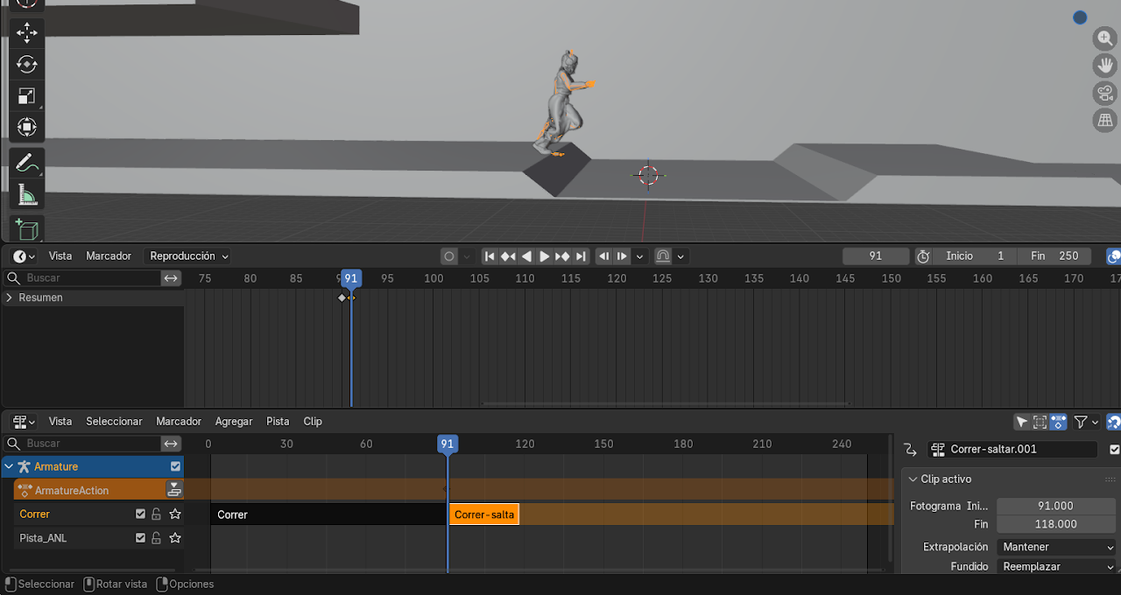Switch to perspective/orthographic grid view icon
This screenshot has height=595, width=1121.
point(1105,121)
